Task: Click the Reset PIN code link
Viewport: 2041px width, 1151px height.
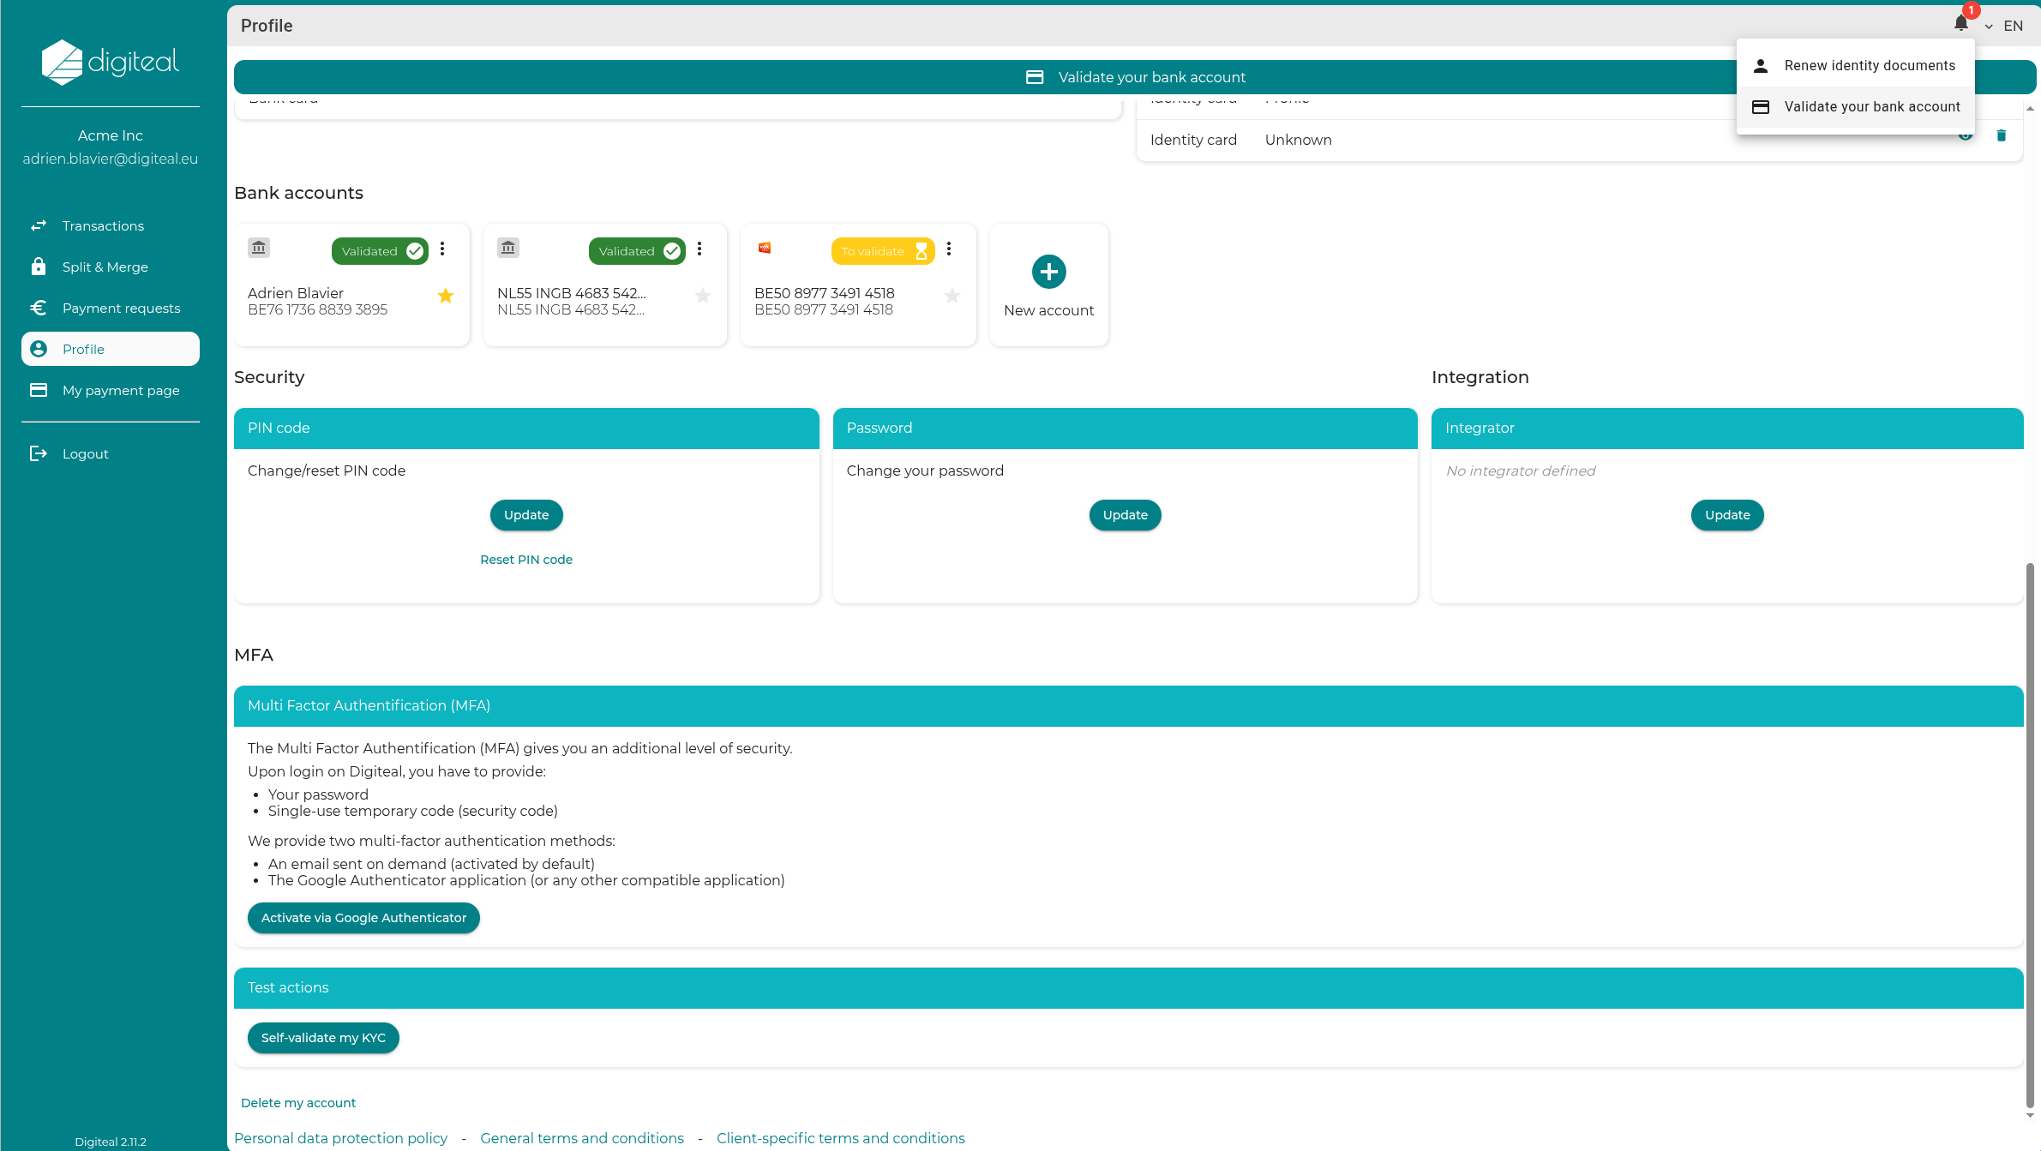Action: coord(526,560)
